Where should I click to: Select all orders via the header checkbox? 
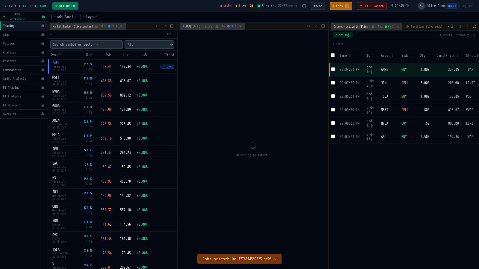tap(333, 55)
